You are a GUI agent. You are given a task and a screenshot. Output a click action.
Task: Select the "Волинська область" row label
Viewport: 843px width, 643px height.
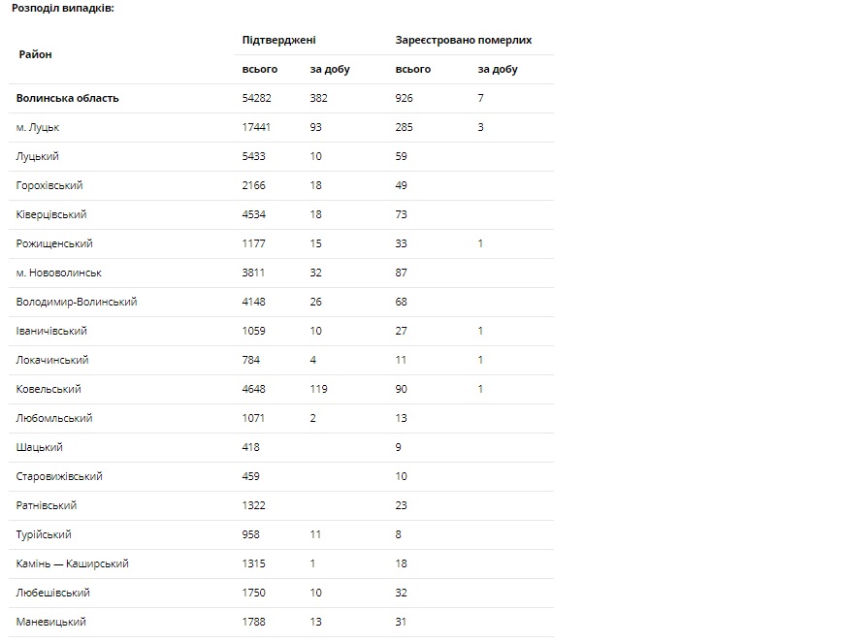click(67, 98)
